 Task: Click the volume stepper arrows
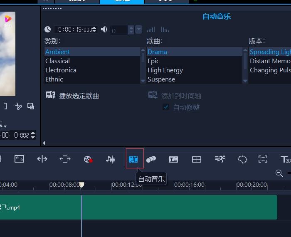tap(131, 30)
